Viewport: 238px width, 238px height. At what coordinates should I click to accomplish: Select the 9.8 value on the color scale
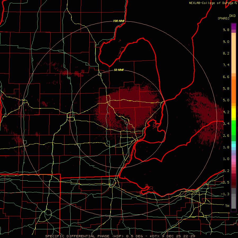[x=226, y=30]
